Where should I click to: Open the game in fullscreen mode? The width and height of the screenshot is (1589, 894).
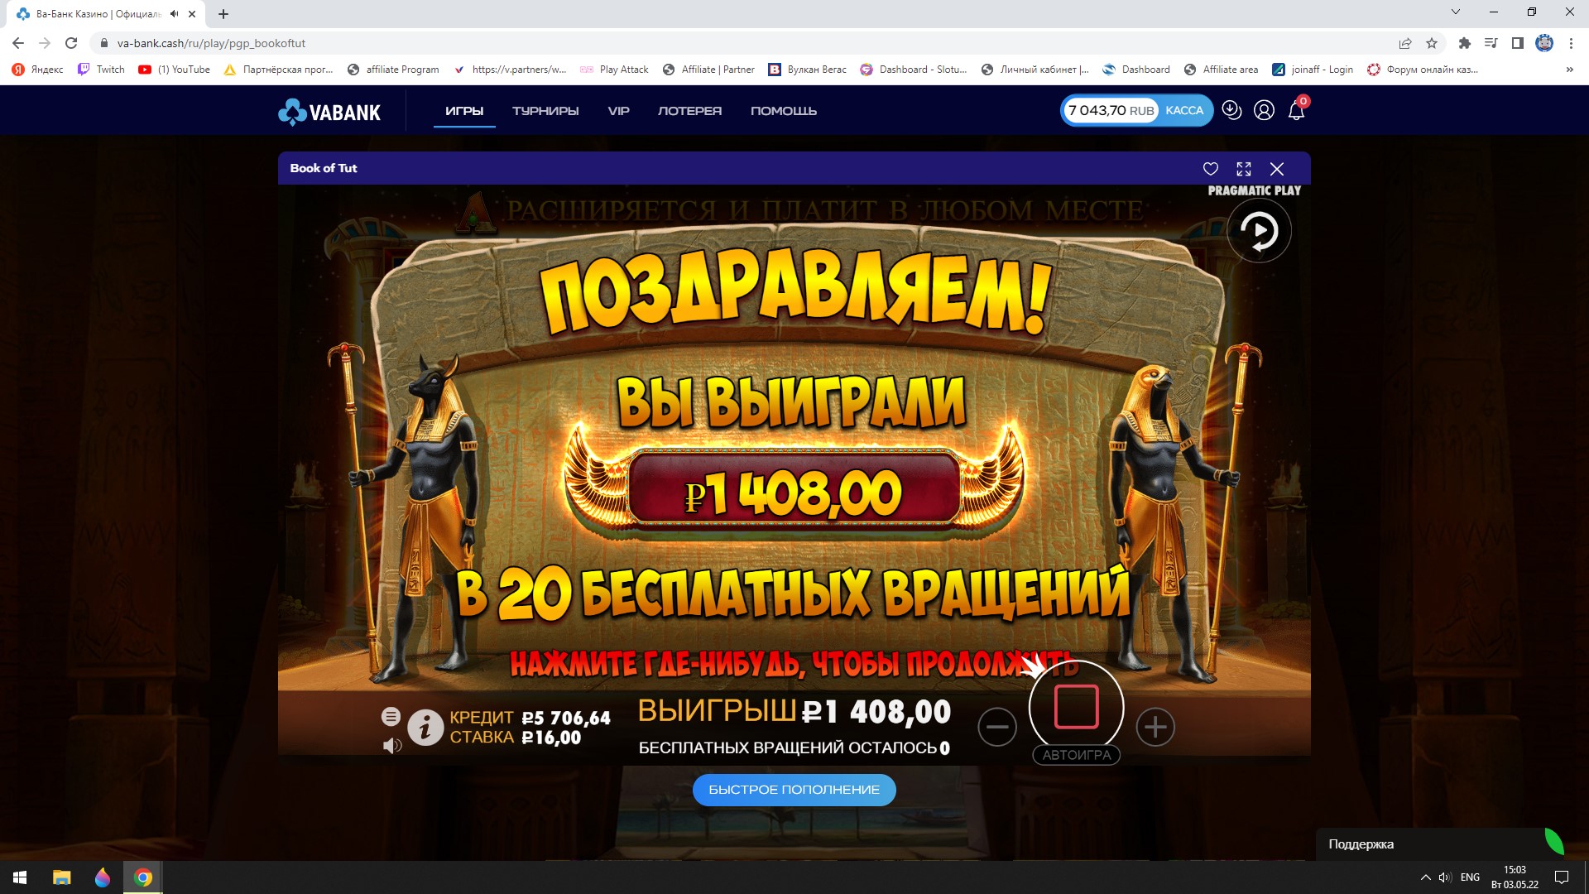point(1244,169)
